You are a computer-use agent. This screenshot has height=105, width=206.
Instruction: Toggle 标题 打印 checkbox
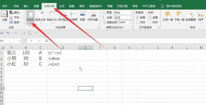pyautogui.click(x=150, y=22)
